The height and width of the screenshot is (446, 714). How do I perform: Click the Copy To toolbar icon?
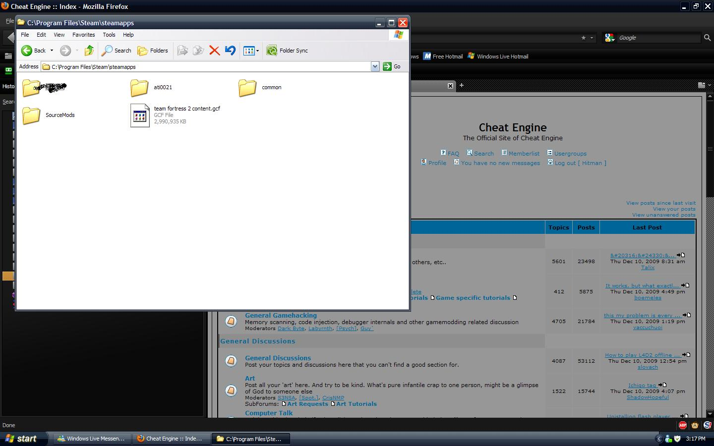click(198, 51)
